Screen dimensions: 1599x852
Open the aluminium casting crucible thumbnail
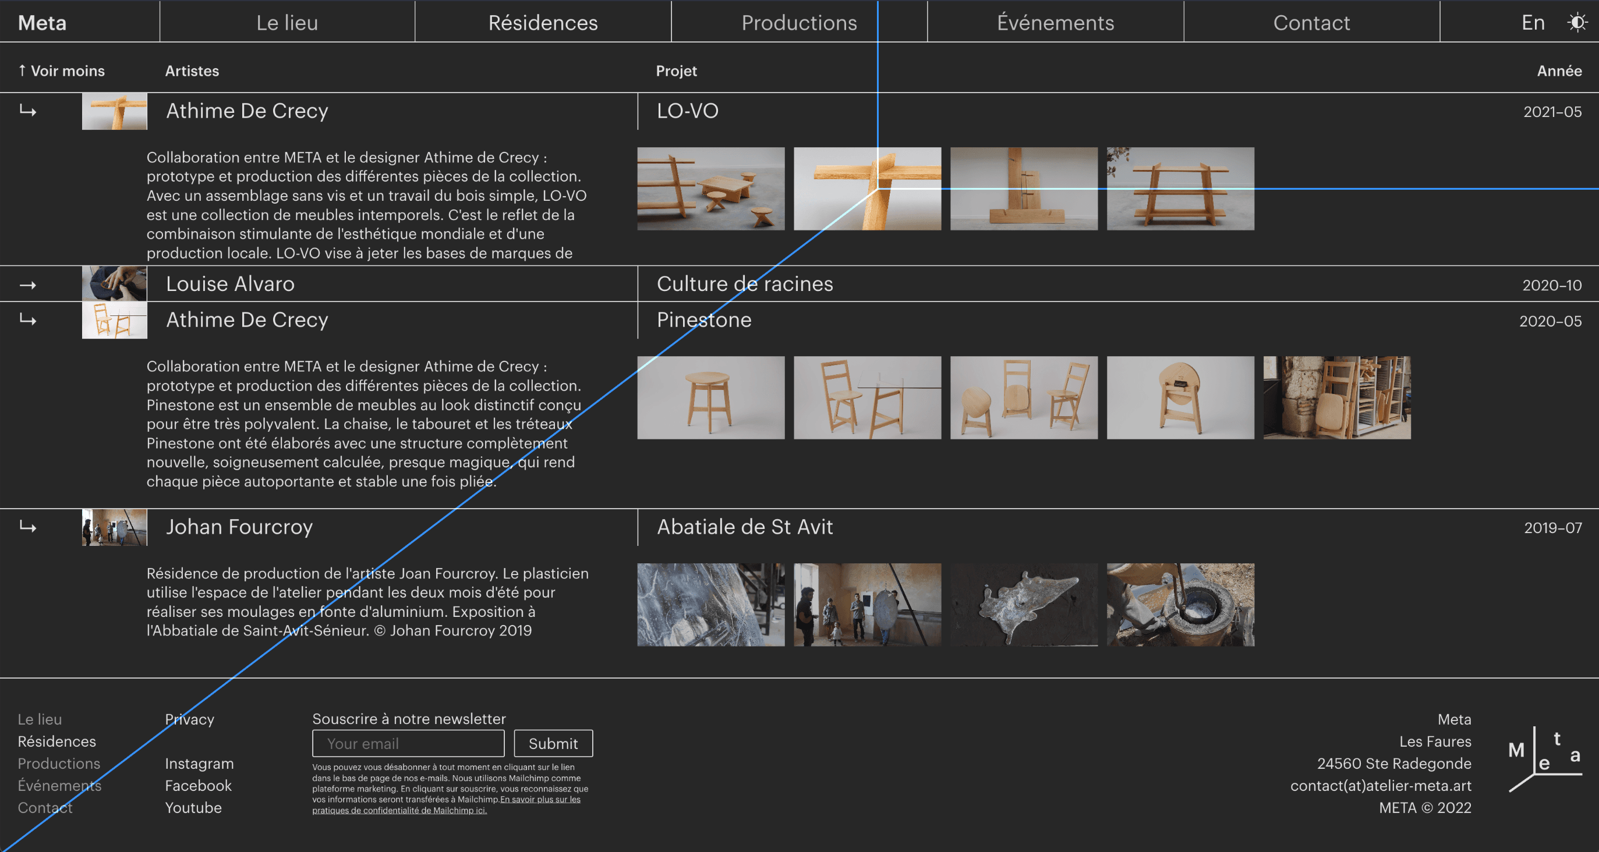[x=1180, y=605]
